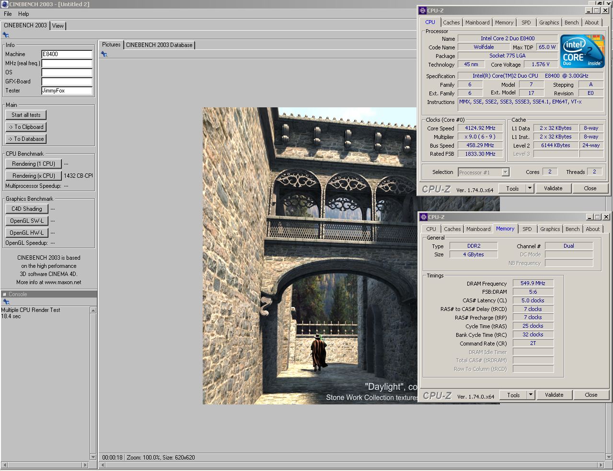Run the Rendering (x CPU) benchmark
The height and width of the screenshot is (471, 613).
click(34, 176)
